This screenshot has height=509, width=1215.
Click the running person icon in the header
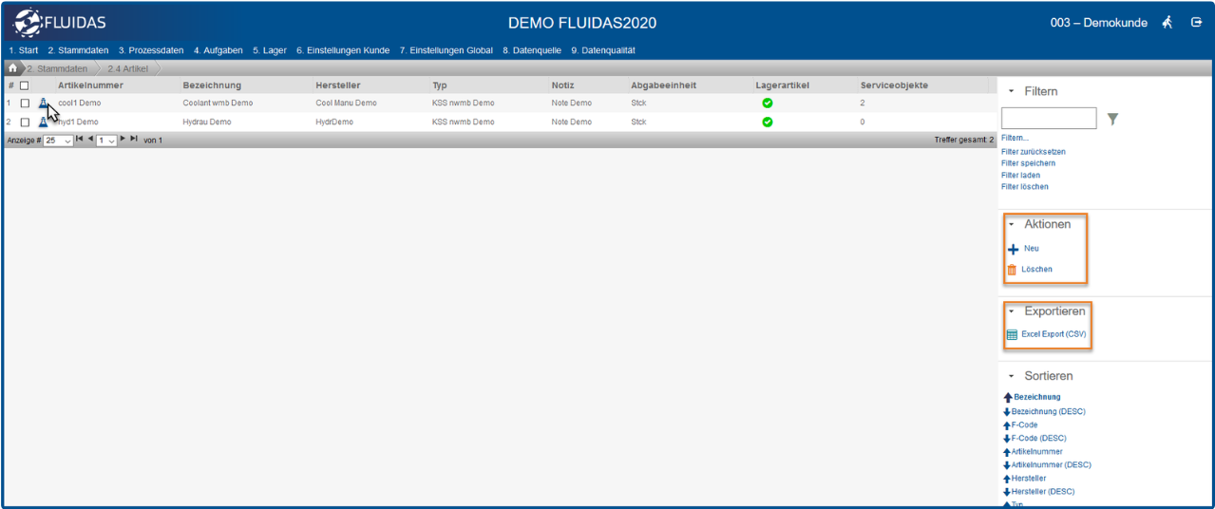point(1168,23)
